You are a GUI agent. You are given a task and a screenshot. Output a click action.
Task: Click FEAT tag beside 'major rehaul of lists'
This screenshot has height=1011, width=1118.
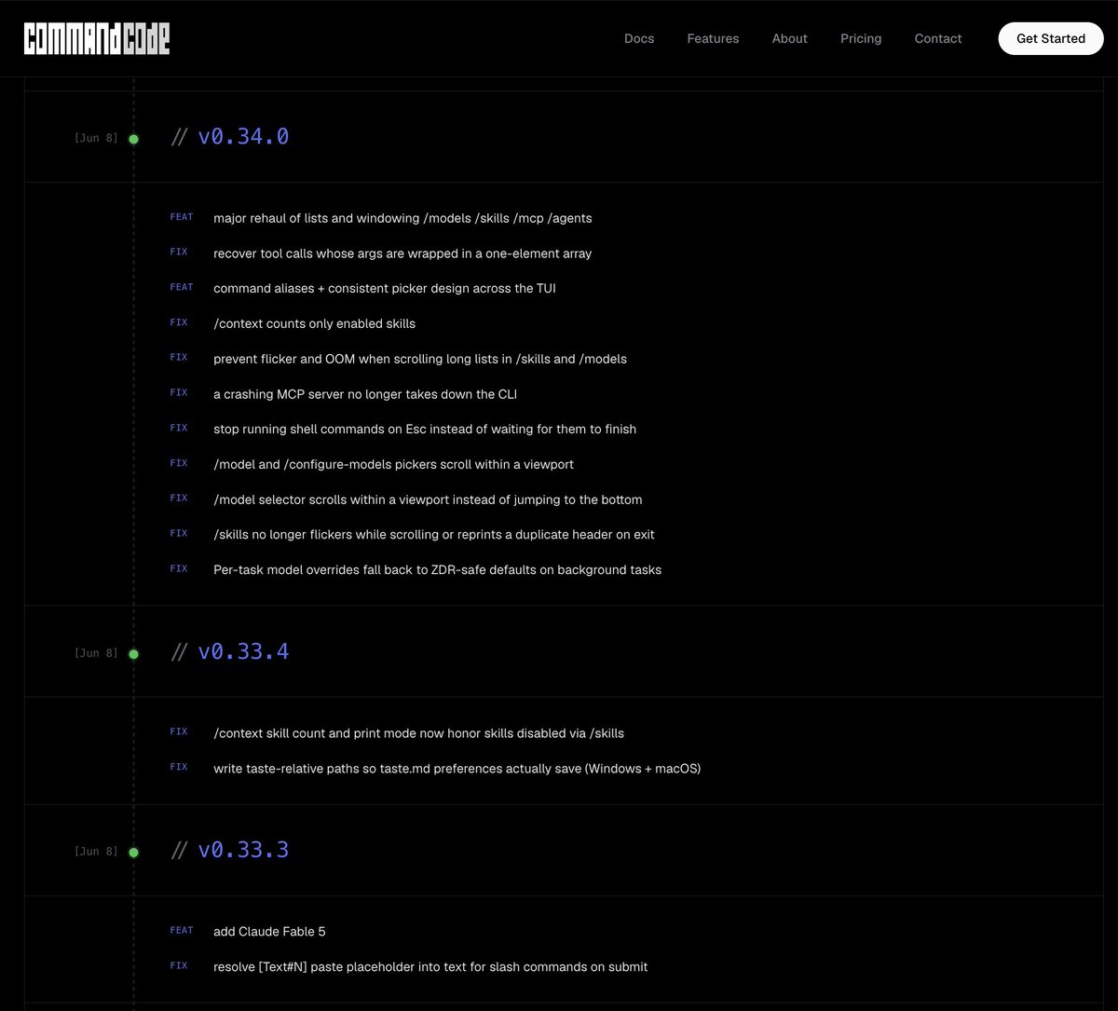182,217
